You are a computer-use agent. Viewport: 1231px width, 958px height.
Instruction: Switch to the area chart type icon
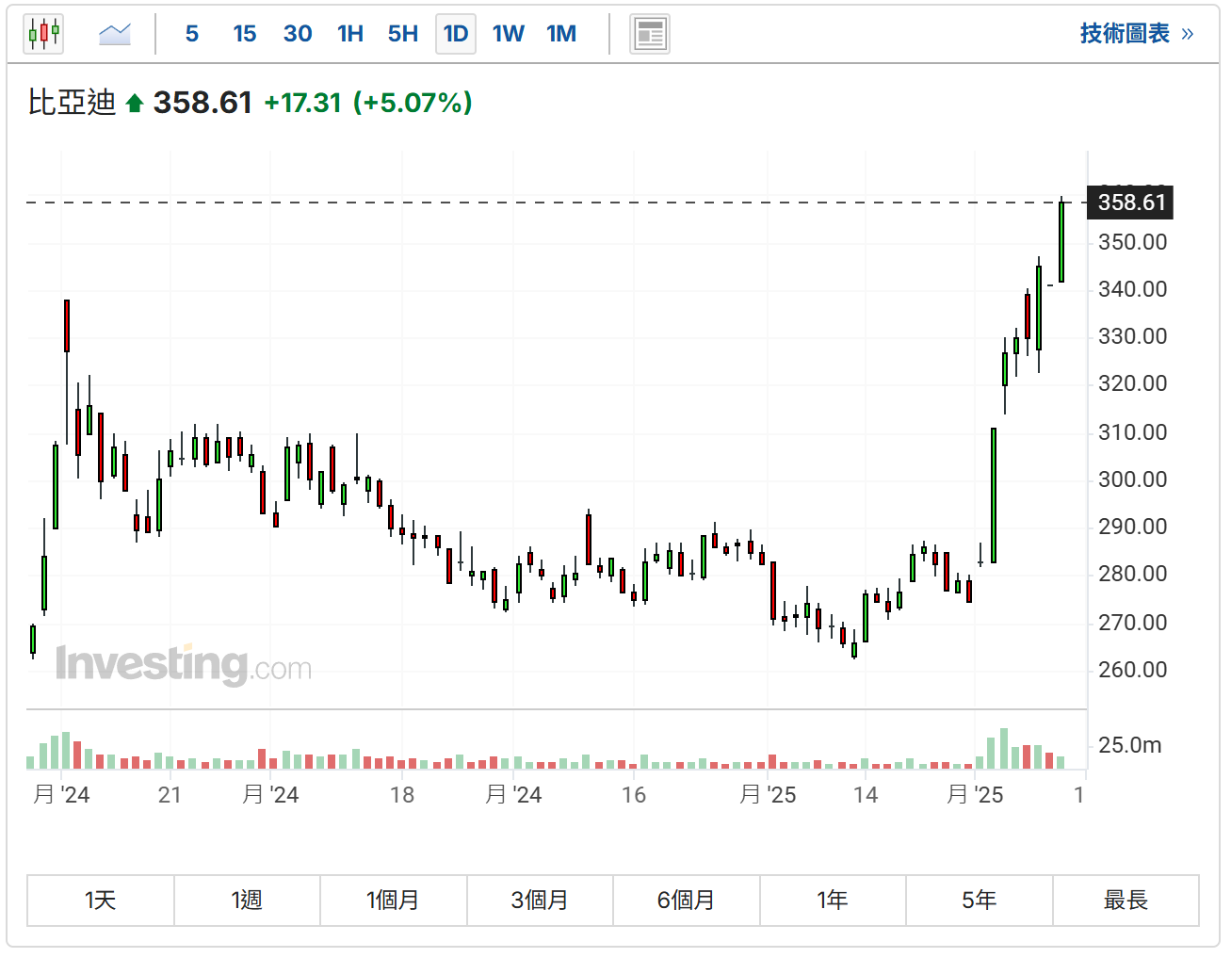[x=115, y=35]
